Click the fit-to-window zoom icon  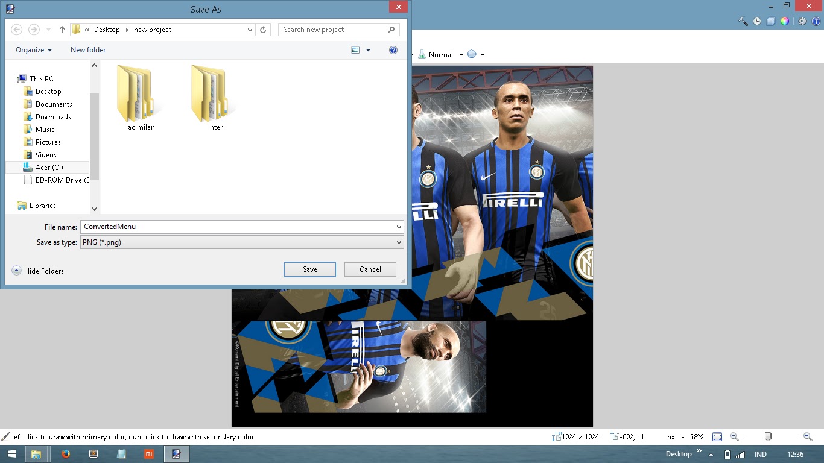tap(717, 437)
